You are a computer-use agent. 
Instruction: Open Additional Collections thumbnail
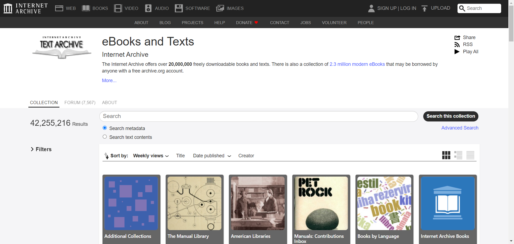click(131, 203)
